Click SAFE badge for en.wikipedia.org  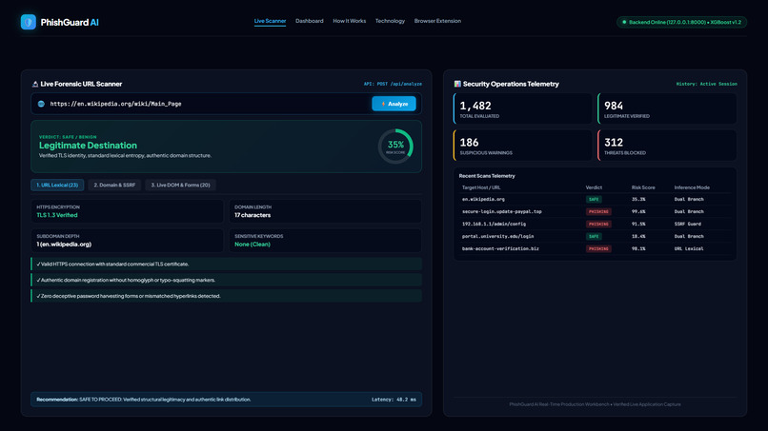point(594,199)
